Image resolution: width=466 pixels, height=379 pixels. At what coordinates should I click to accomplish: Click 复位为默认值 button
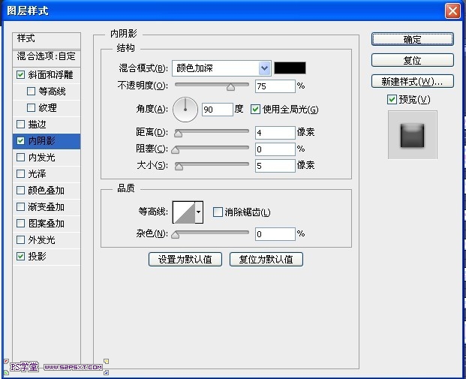tap(266, 259)
